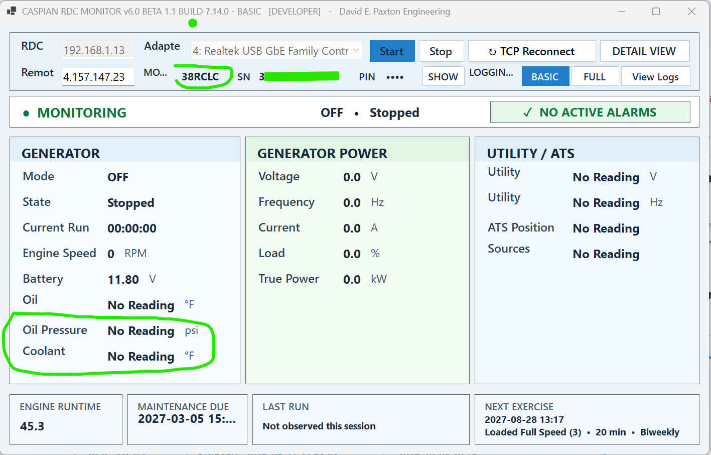Click the green MONITORING status dot
This screenshot has width=711, height=455.
click(x=26, y=113)
